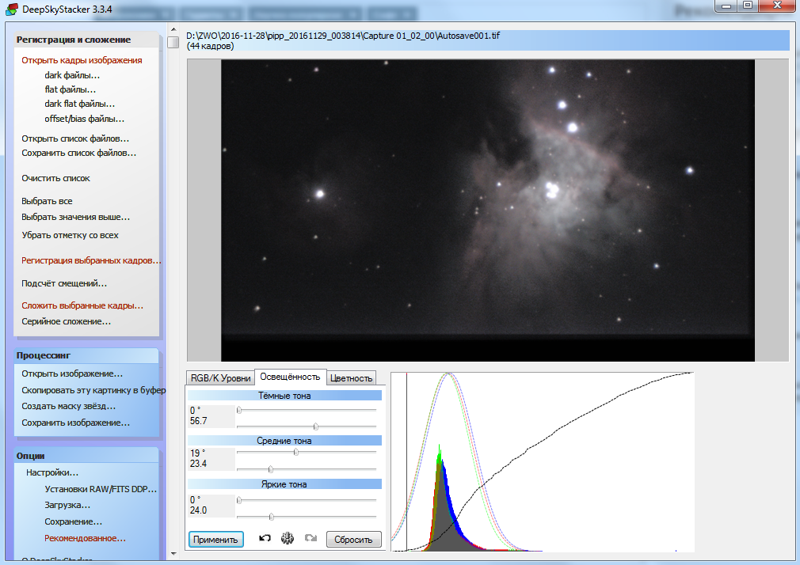This screenshot has height=565, width=800.
Task: Click the Процессинг section header
Action: click(86, 355)
